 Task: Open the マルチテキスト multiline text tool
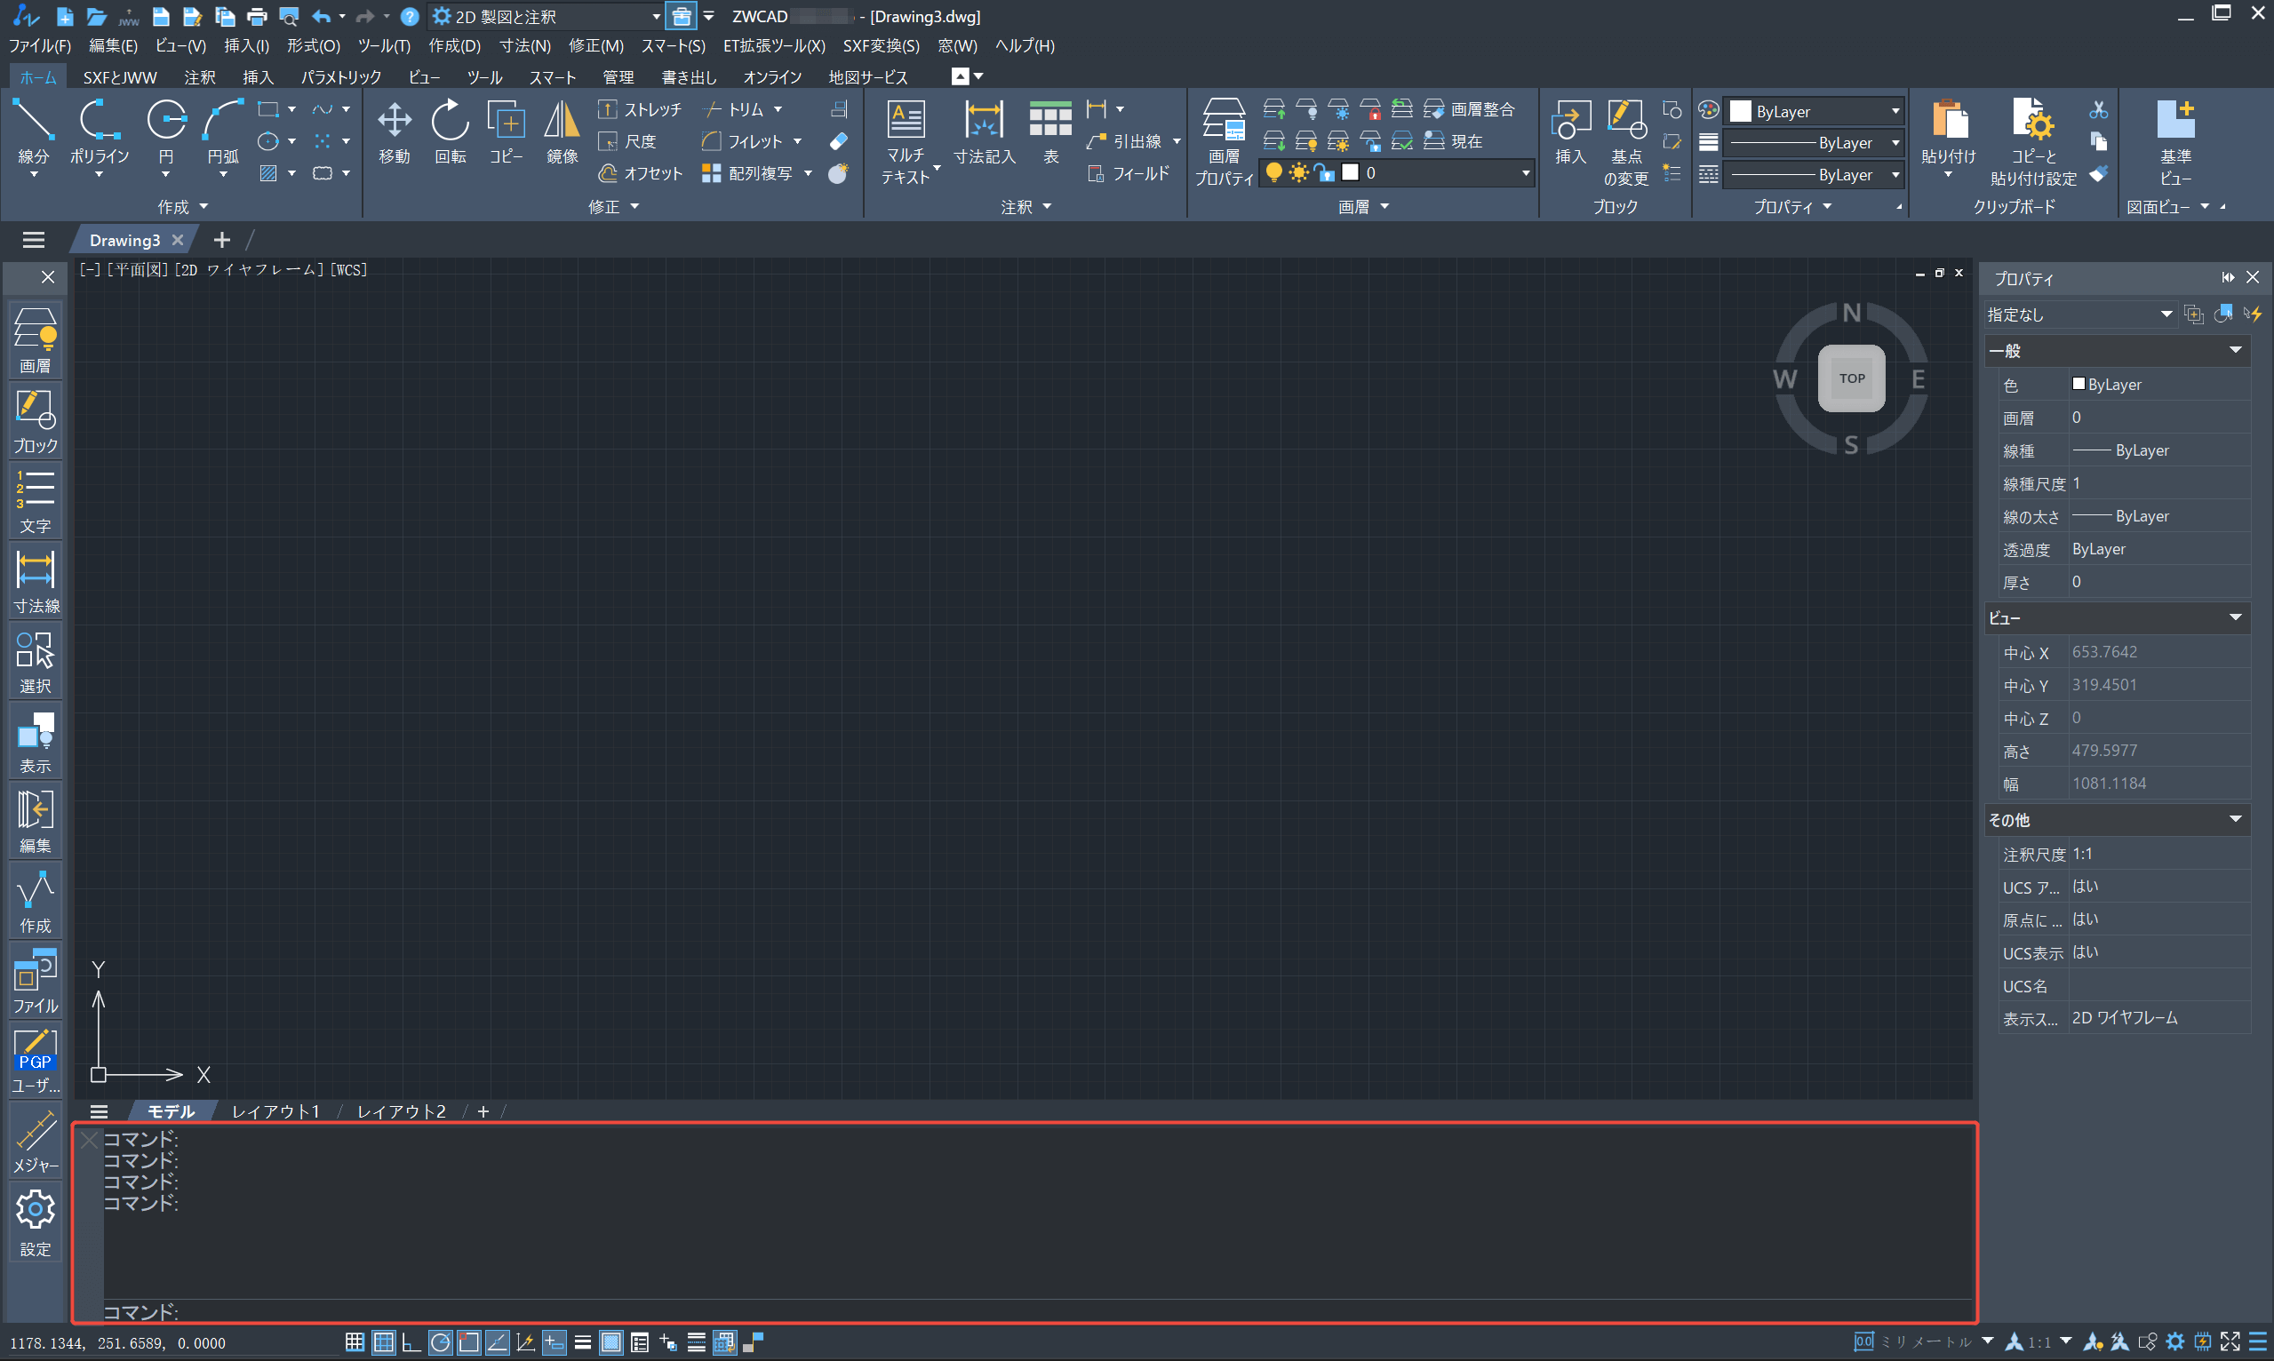click(906, 142)
